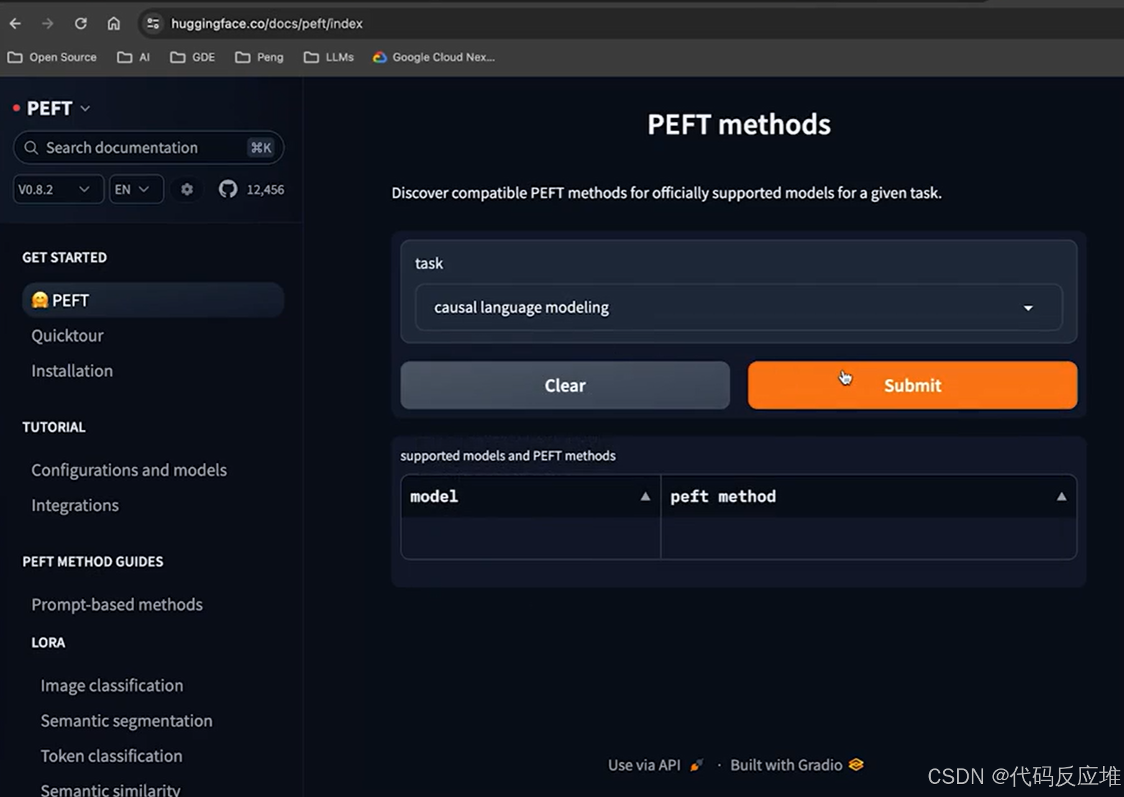Open the browser home icon

tap(114, 24)
